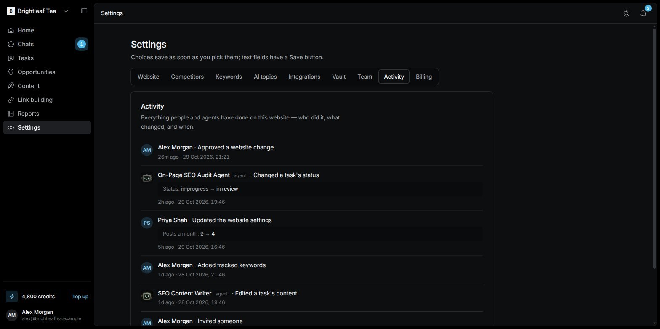Click timestamp 29 Oct 2026, 21:21
The height and width of the screenshot is (329, 660).
click(x=206, y=157)
